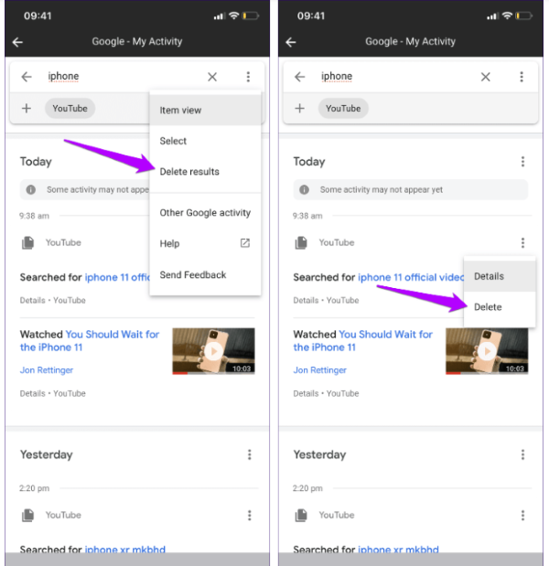Screen dimensions: 549x566
Task: Clear the iphone search in right screen
Action: pos(486,77)
